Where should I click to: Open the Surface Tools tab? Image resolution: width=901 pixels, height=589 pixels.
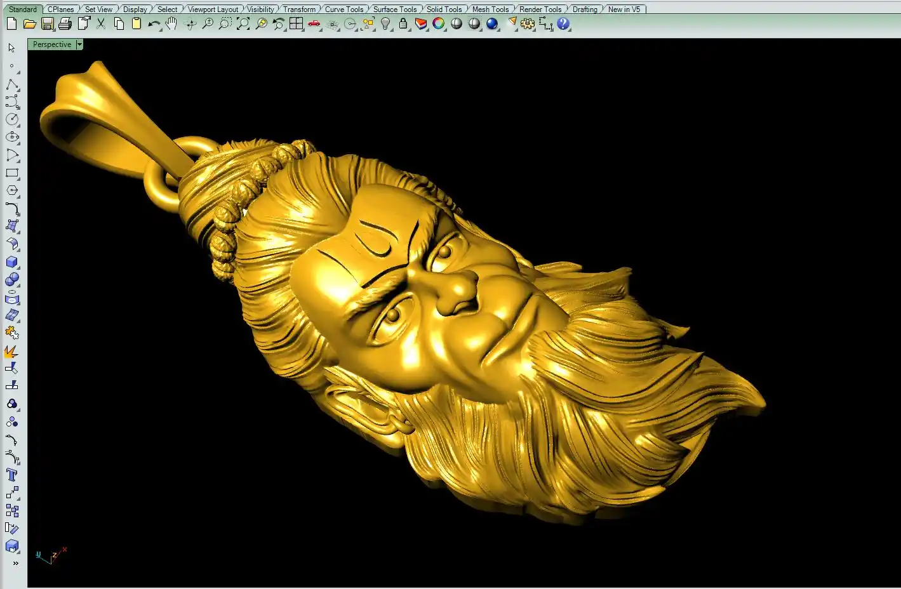[x=394, y=10]
